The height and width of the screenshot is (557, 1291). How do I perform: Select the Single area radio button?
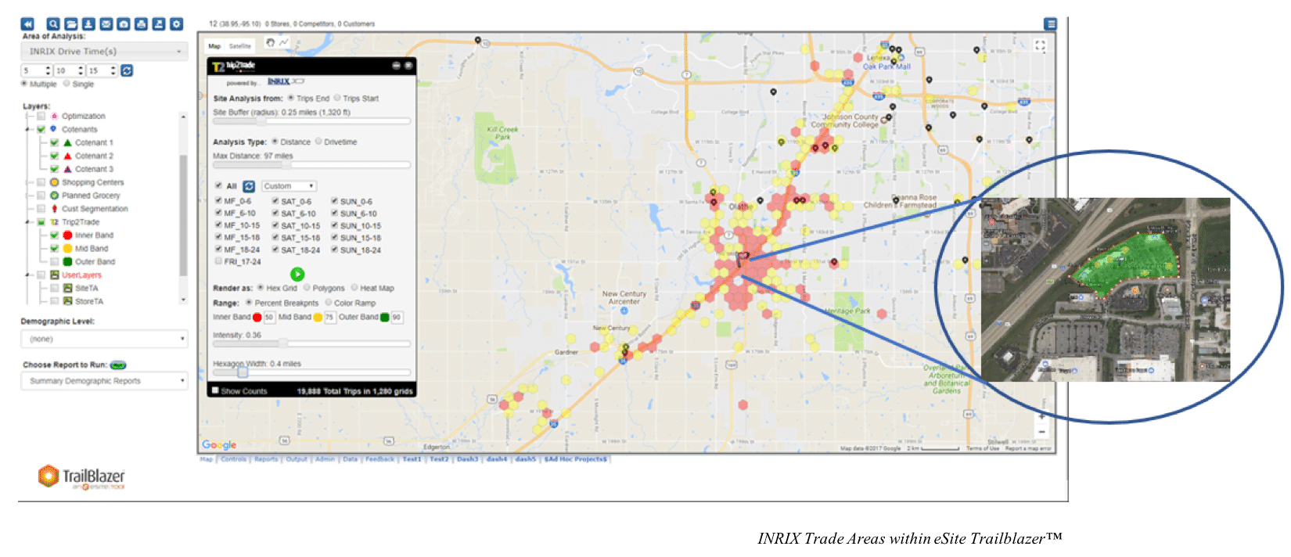coord(67,83)
